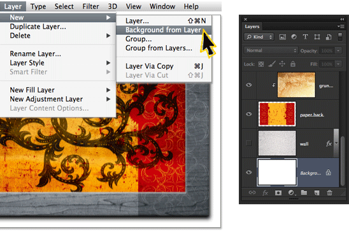Open the Kind filter dropdown
This screenshot has height=231, width=349.
[259, 37]
